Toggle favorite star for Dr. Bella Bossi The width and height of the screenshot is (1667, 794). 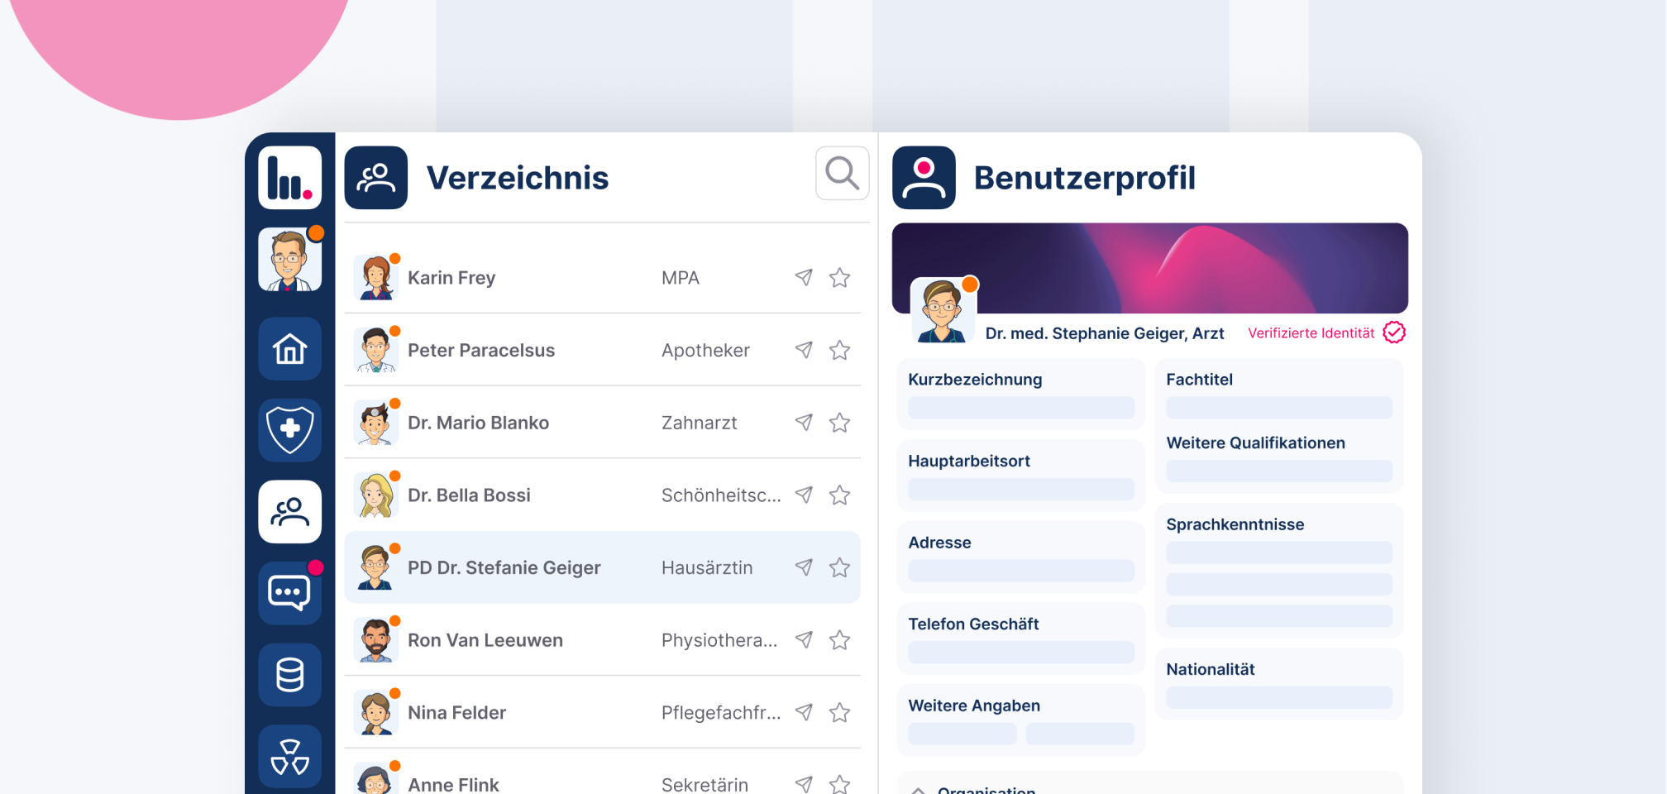pyautogui.click(x=840, y=495)
